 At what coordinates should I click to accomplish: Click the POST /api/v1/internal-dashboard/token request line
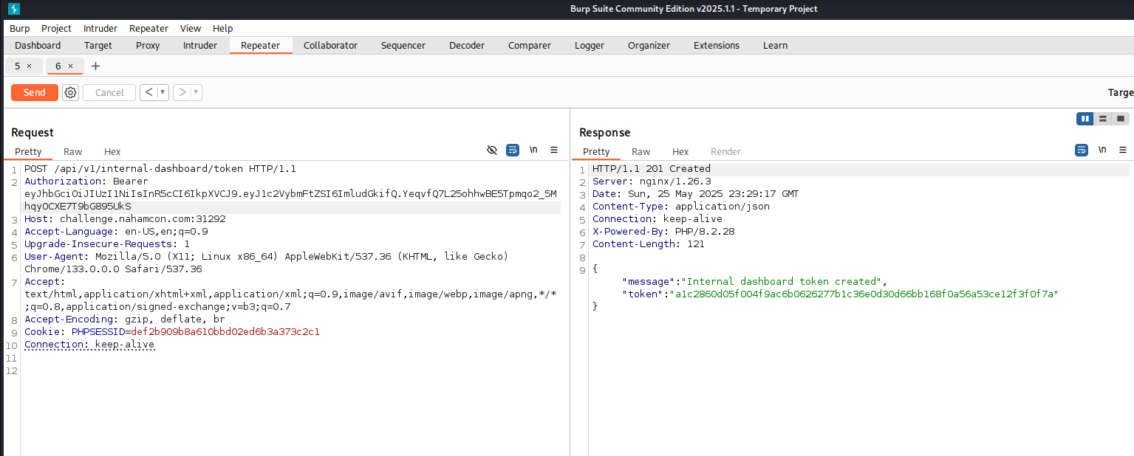(x=160, y=169)
